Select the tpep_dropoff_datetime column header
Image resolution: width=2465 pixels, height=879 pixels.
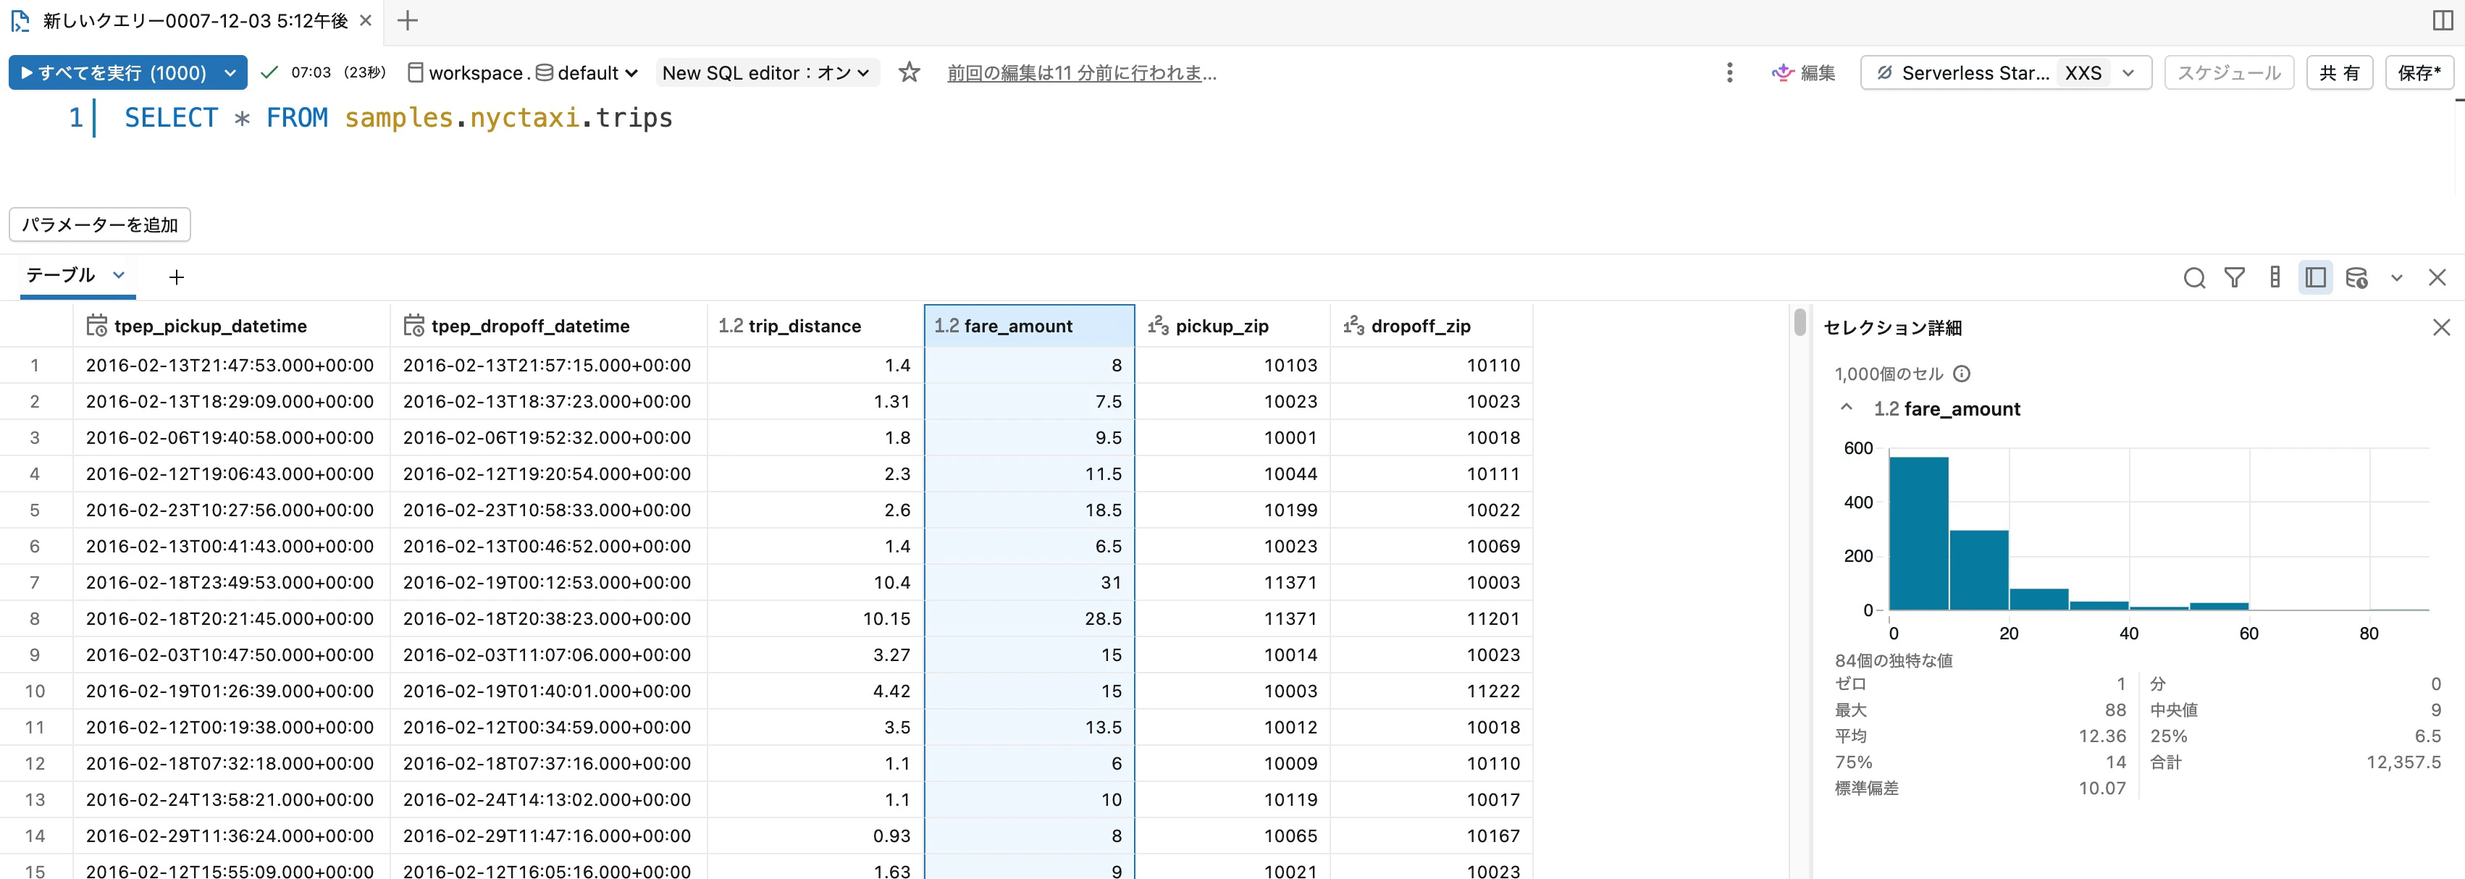click(x=548, y=326)
